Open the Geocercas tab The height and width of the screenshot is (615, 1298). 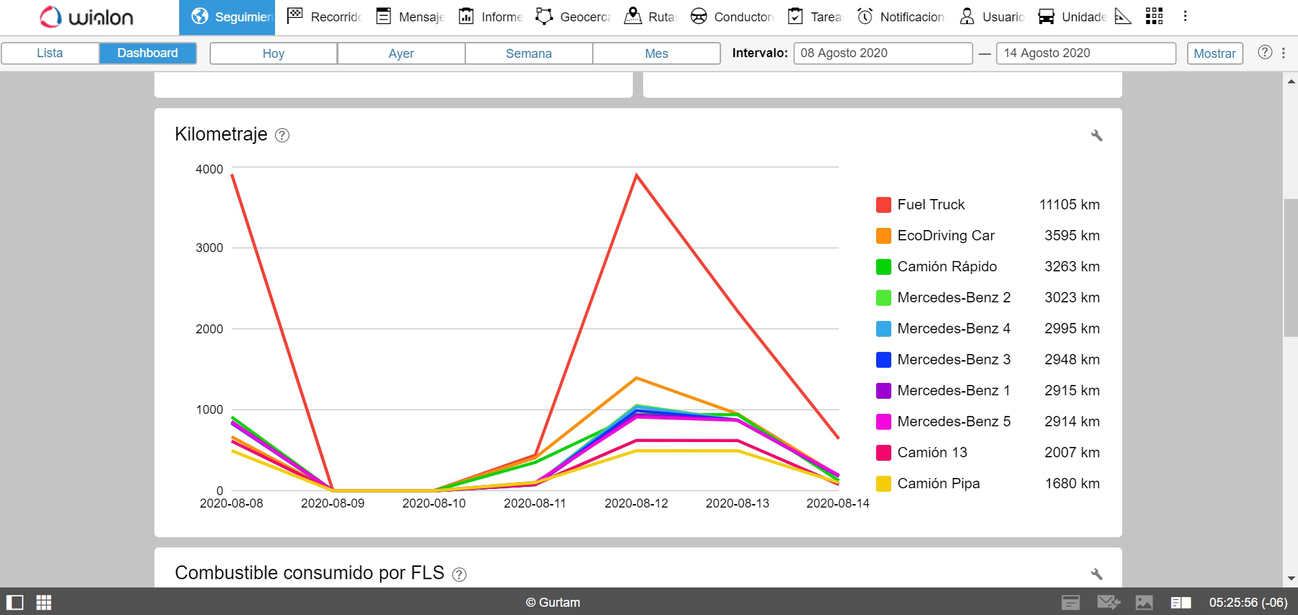(x=574, y=17)
